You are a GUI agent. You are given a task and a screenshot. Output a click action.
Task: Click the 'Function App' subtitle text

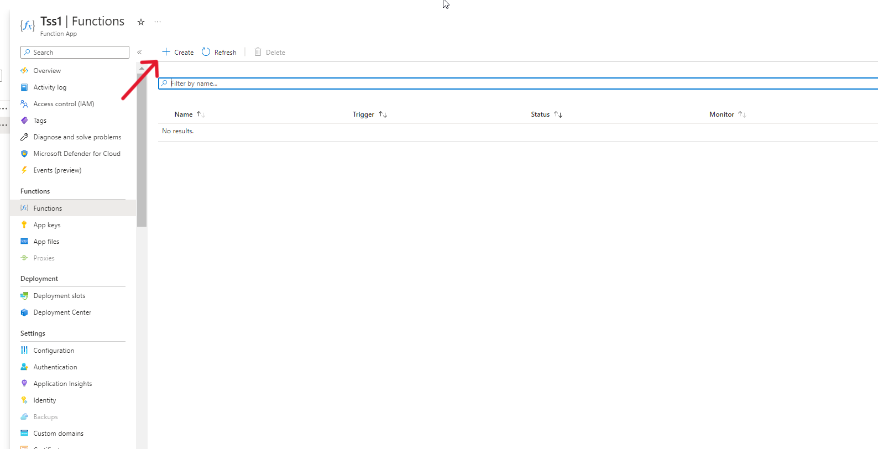coord(59,34)
